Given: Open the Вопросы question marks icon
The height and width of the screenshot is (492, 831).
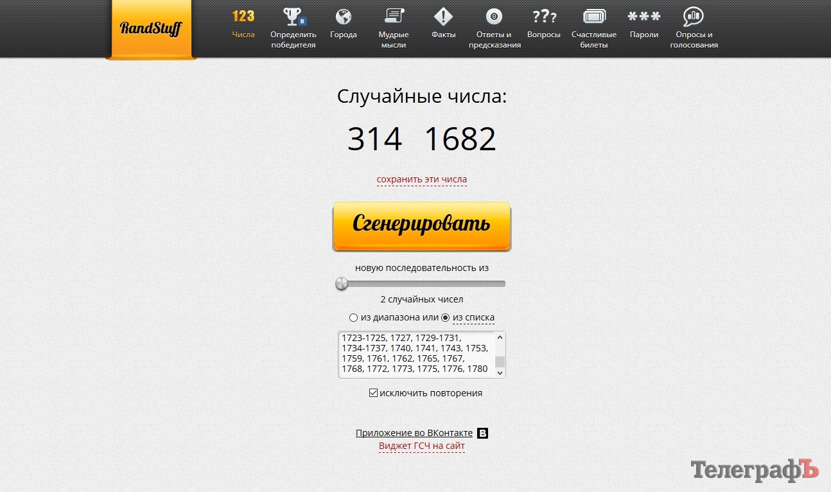Looking at the screenshot, I should 544,17.
